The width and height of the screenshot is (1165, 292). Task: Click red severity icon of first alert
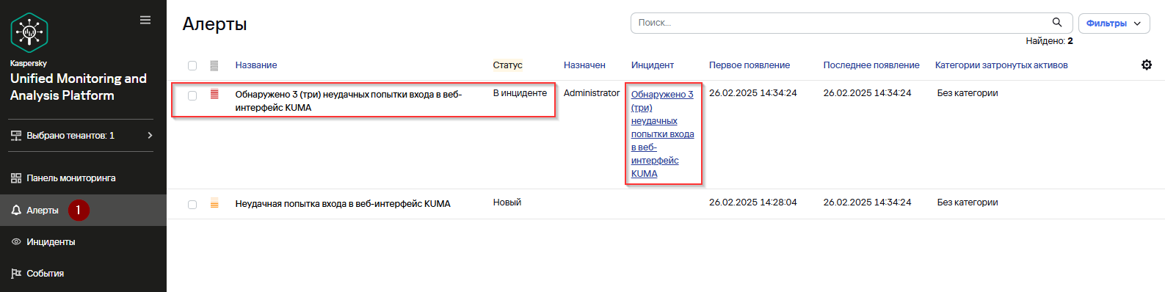tap(214, 94)
